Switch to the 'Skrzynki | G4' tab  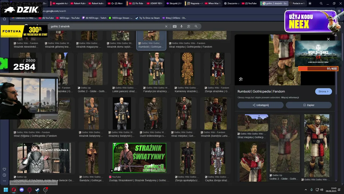174,4
